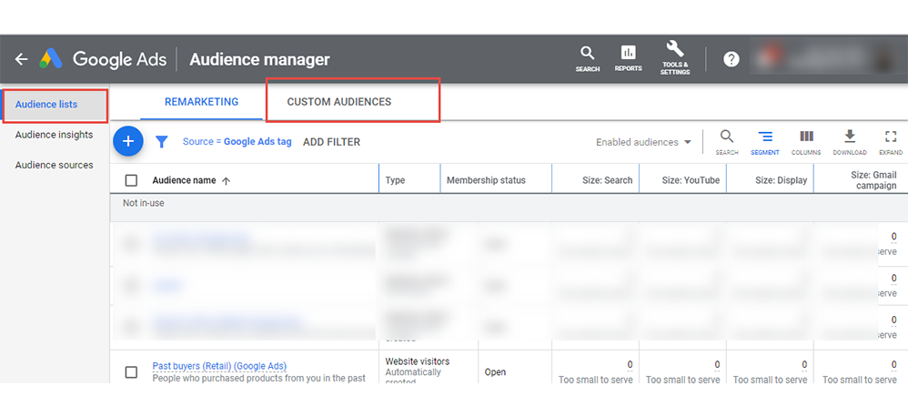
Task: Open the Reports icon
Action: (629, 59)
